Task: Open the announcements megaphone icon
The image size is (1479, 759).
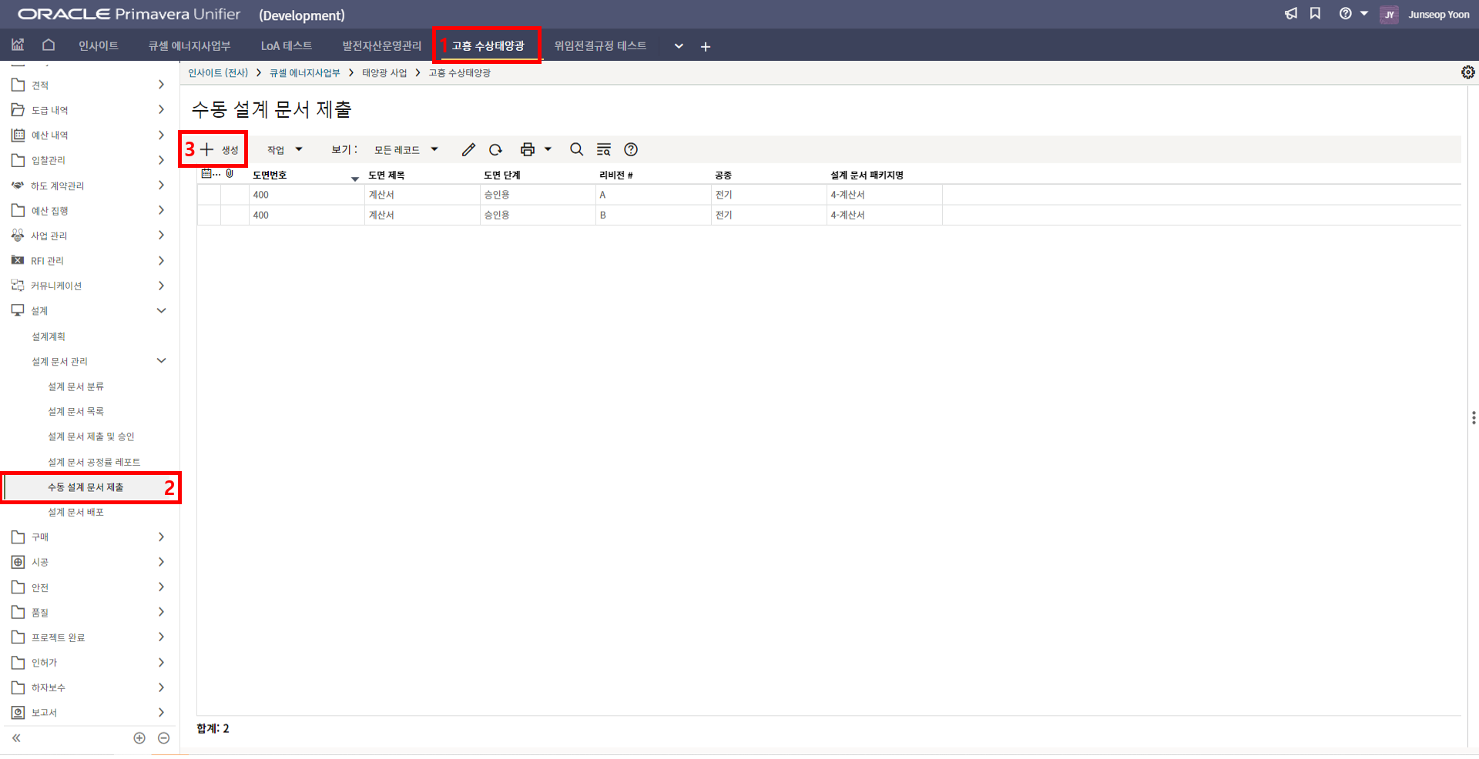Action: pos(1291,14)
